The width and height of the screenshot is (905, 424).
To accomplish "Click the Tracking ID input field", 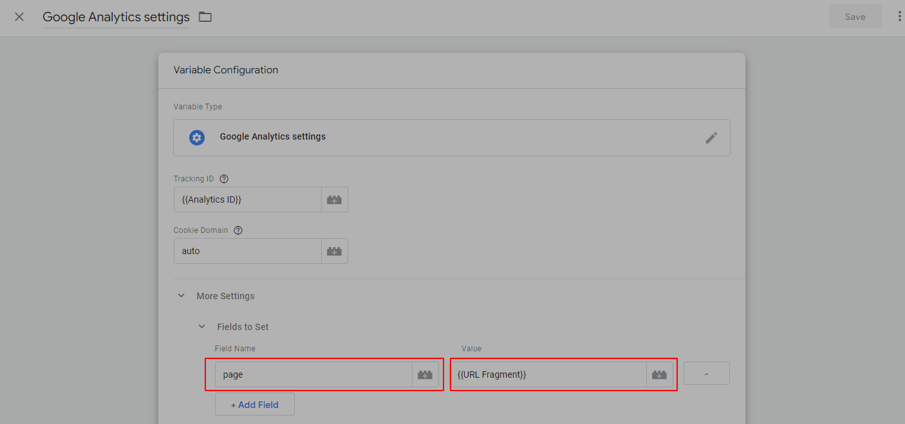I will [x=248, y=199].
